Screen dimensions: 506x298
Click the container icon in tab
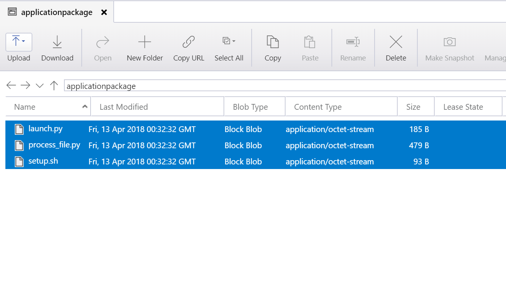12,12
